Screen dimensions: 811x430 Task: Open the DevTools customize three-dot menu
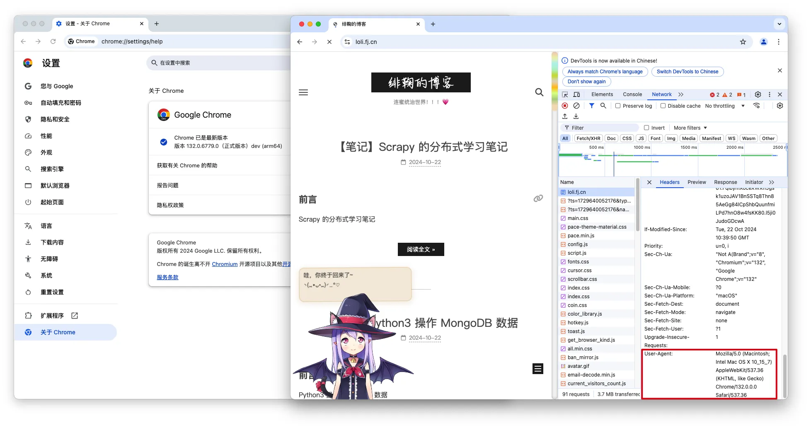point(770,94)
